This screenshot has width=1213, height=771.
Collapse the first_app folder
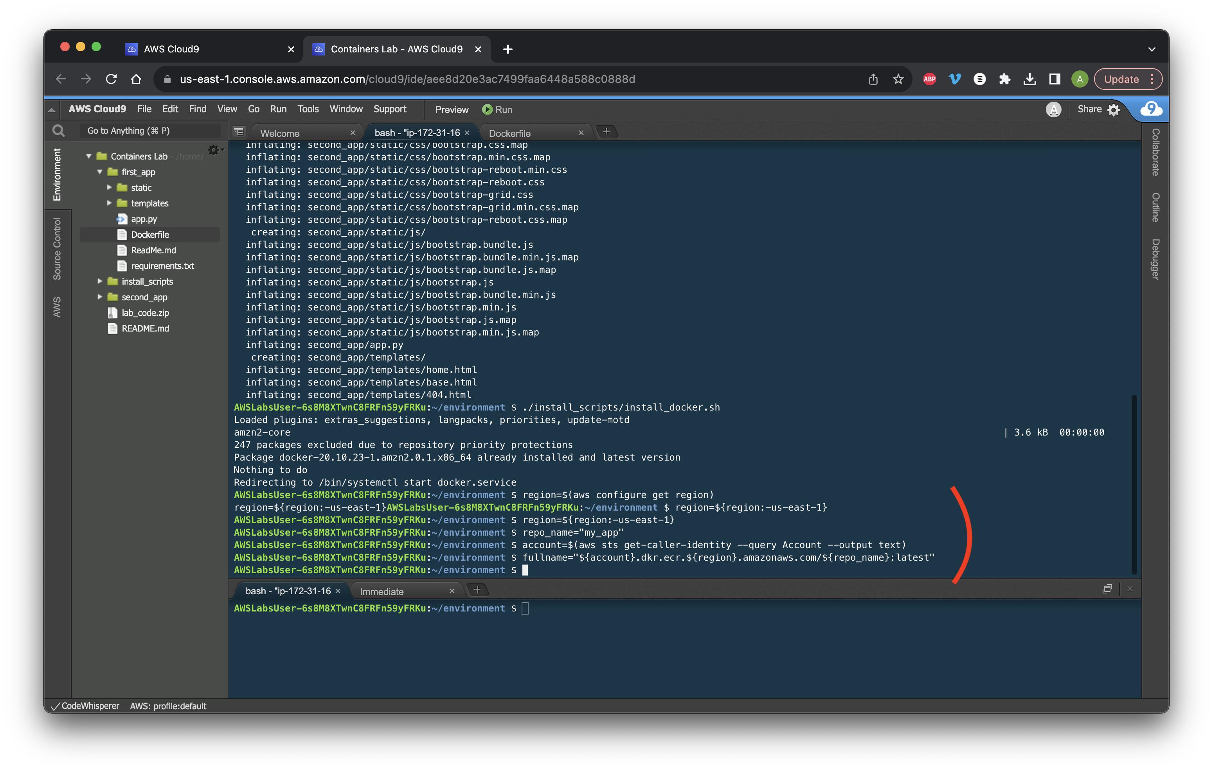coord(100,172)
